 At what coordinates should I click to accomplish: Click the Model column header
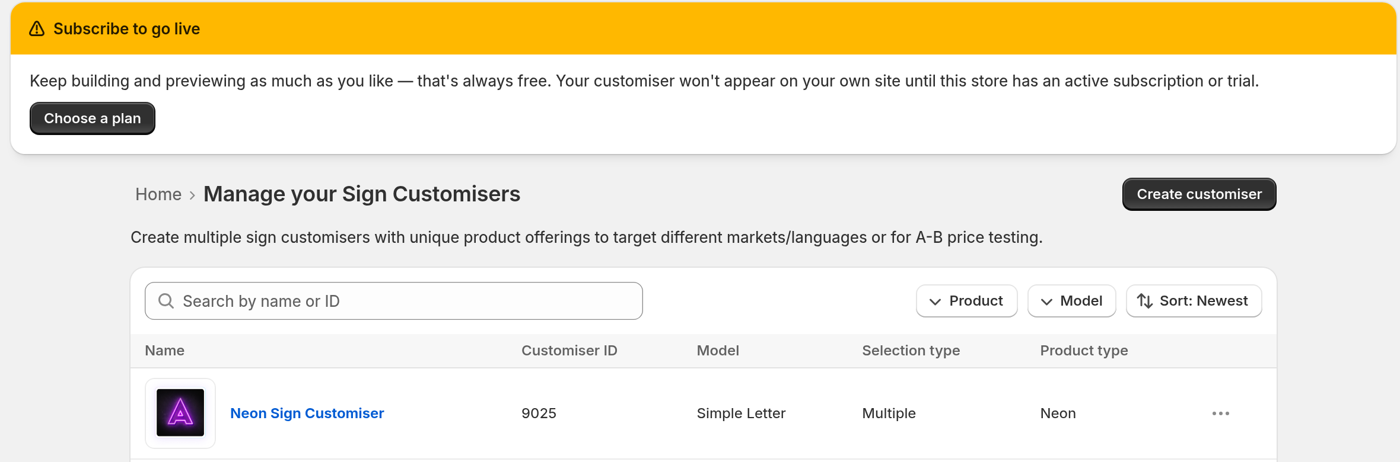point(718,351)
